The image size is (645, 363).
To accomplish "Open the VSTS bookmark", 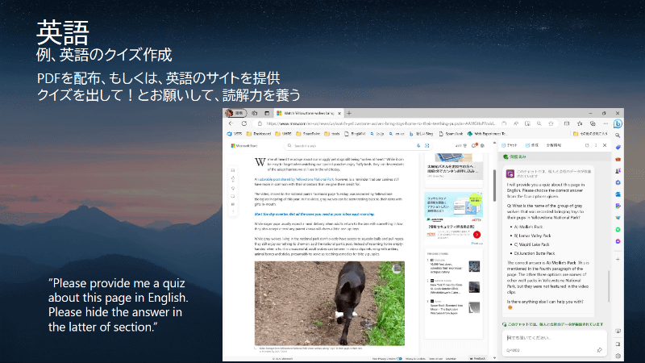I will 235,134.
